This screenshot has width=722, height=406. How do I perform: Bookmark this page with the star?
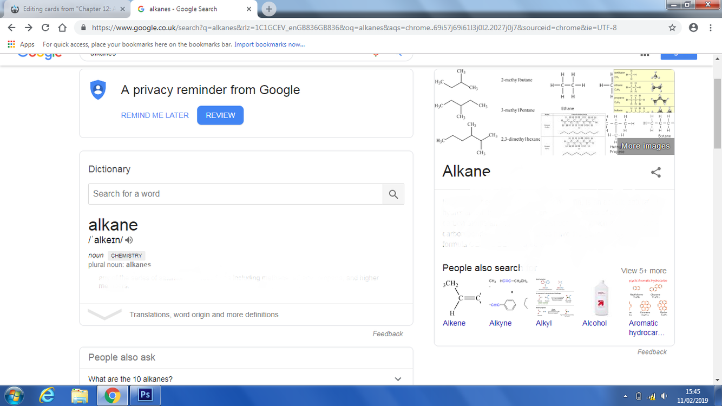(672, 28)
